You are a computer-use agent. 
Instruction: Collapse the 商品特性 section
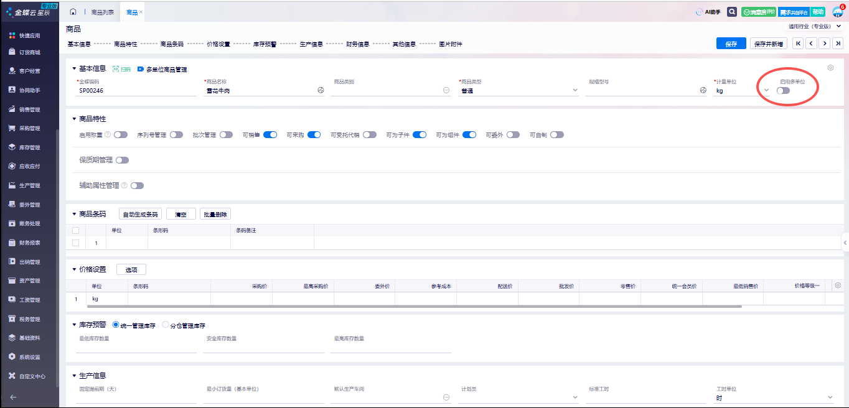point(75,119)
